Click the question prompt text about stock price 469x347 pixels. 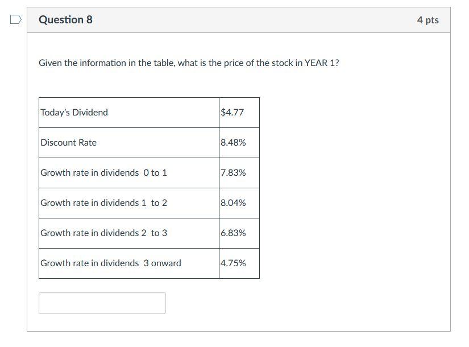[188, 63]
